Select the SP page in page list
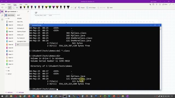Viewport: 175px width, 98px height. pyautogui.click(x=22, y=45)
